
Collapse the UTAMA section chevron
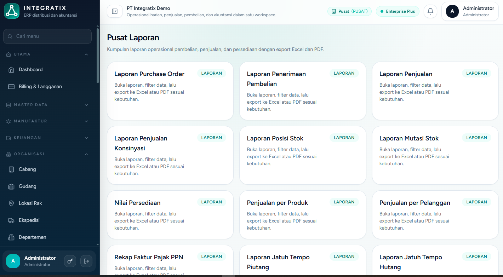point(86,54)
